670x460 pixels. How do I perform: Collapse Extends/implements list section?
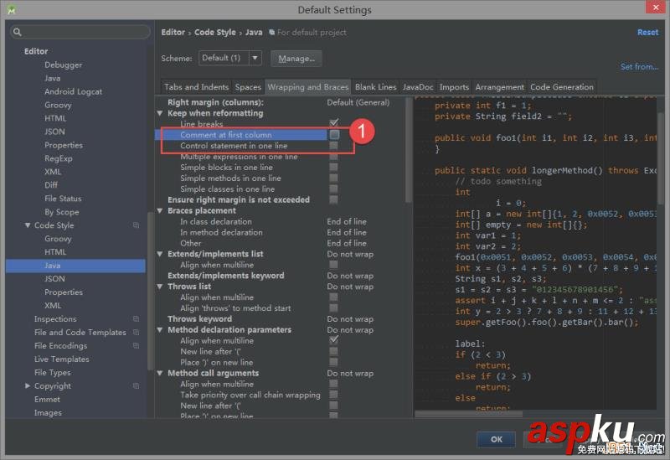tap(160, 254)
